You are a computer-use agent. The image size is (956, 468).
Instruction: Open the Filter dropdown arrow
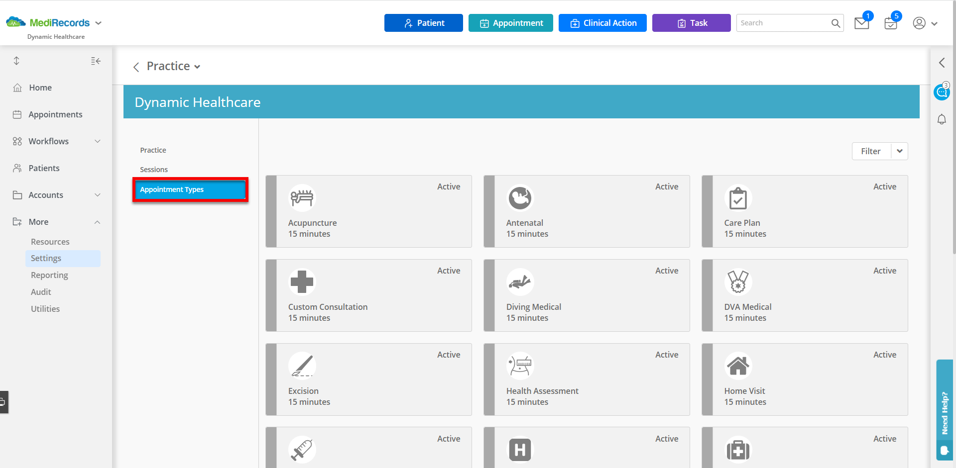click(900, 151)
